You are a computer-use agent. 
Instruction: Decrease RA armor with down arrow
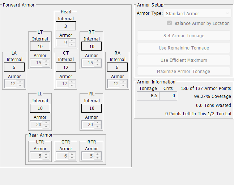point(123,85)
